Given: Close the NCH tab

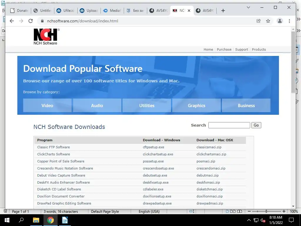Looking at the screenshot, I should click(x=189, y=11).
